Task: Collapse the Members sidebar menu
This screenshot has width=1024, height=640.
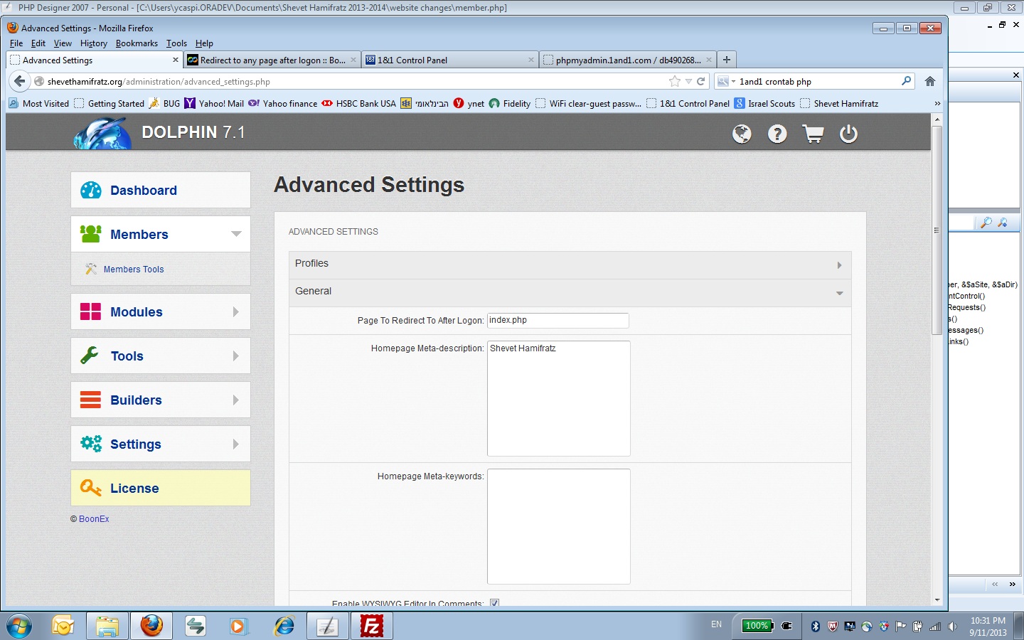Action: pos(236,234)
